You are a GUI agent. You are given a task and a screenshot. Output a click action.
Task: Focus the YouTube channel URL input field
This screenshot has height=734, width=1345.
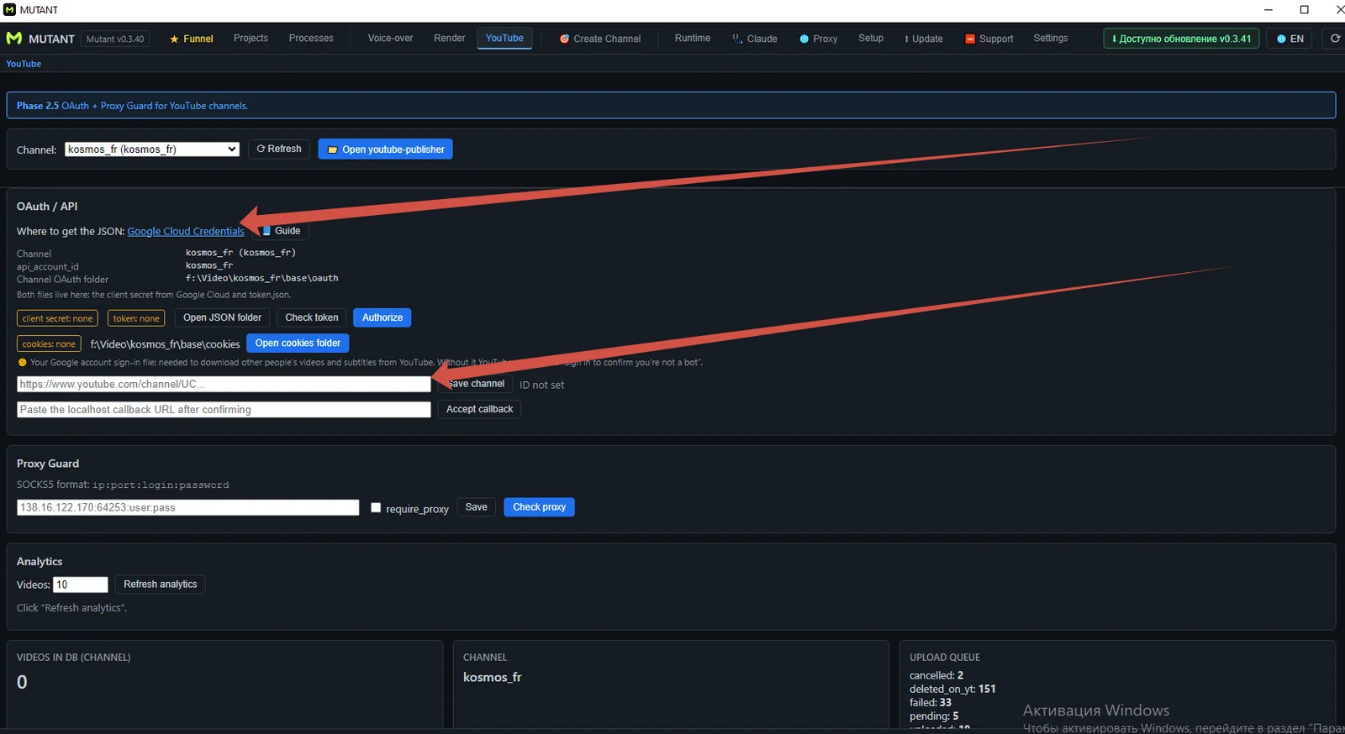coord(224,384)
